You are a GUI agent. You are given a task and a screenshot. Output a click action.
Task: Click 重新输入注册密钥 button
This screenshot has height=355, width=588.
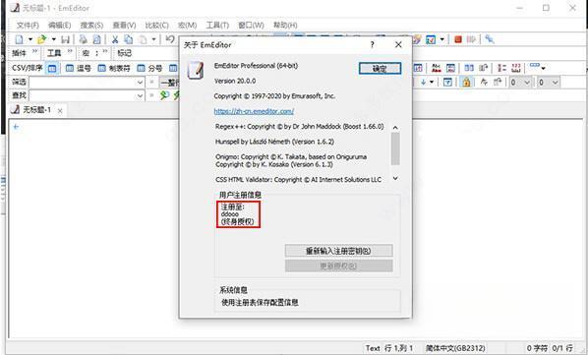tap(338, 251)
